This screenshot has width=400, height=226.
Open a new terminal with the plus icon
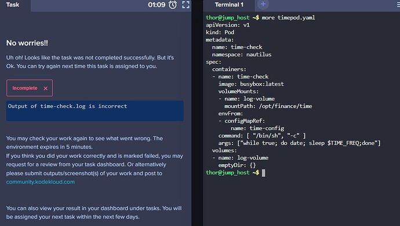[263, 4]
